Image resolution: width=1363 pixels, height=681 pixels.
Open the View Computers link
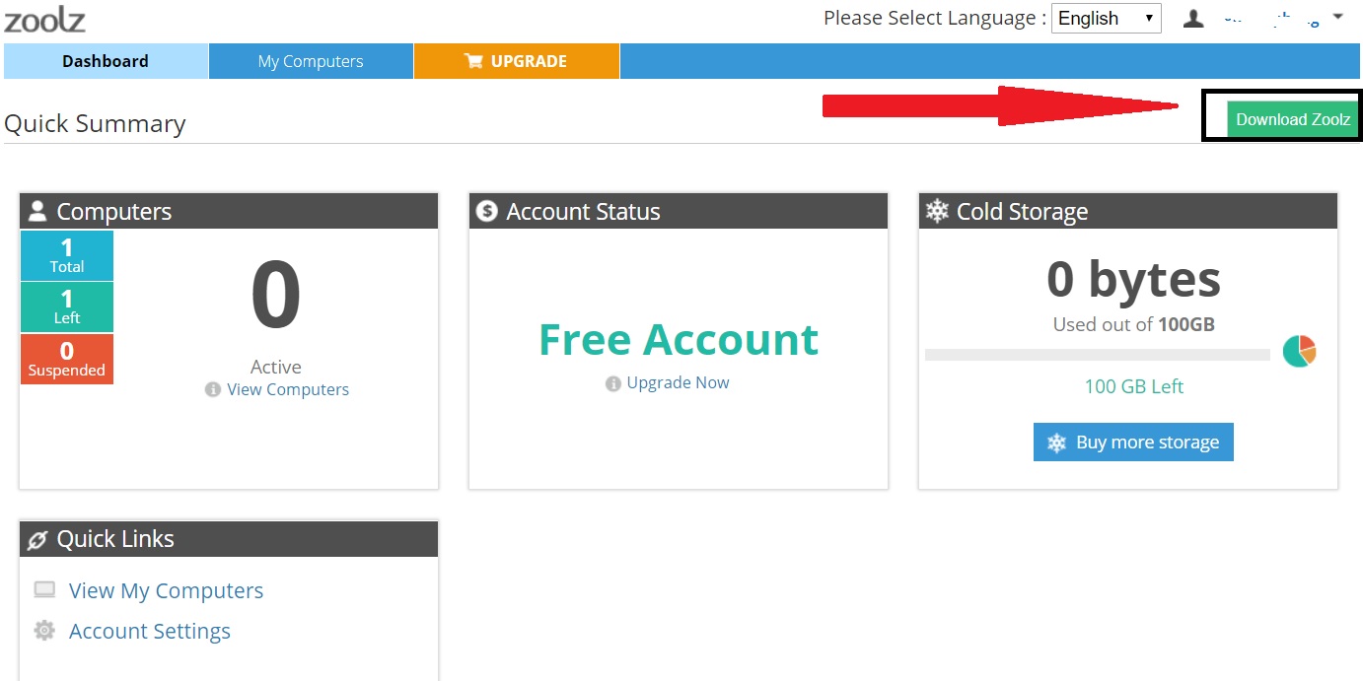287,389
